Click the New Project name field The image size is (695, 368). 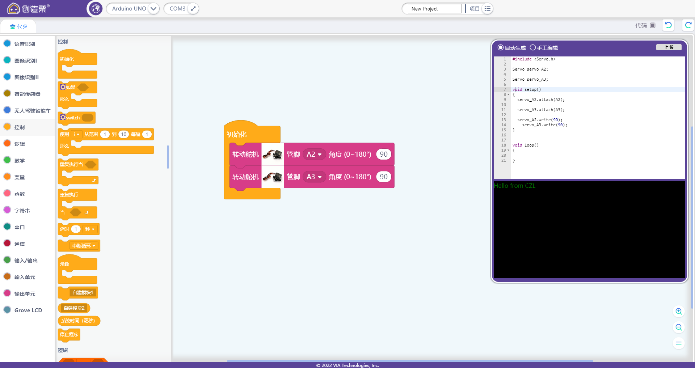pyautogui.click(x=434, y=9)
